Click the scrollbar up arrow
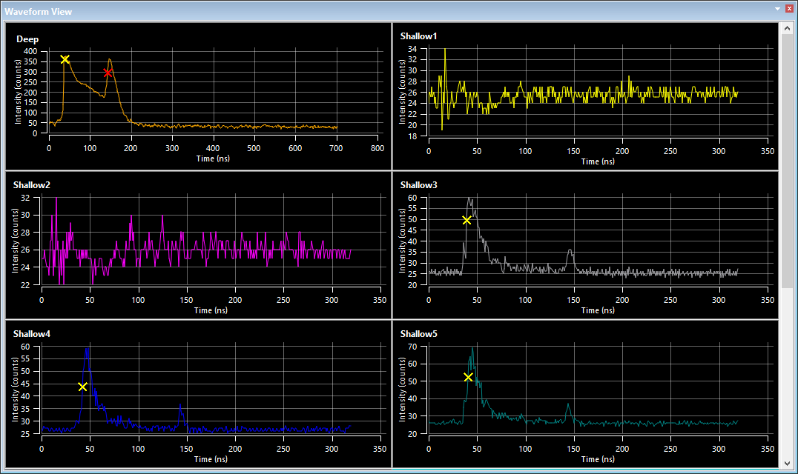 (788, 28)
